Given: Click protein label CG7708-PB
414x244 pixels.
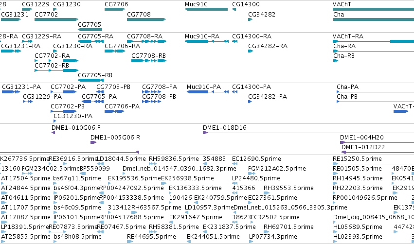Looking at the screenshot, I should tap(159, 97).
